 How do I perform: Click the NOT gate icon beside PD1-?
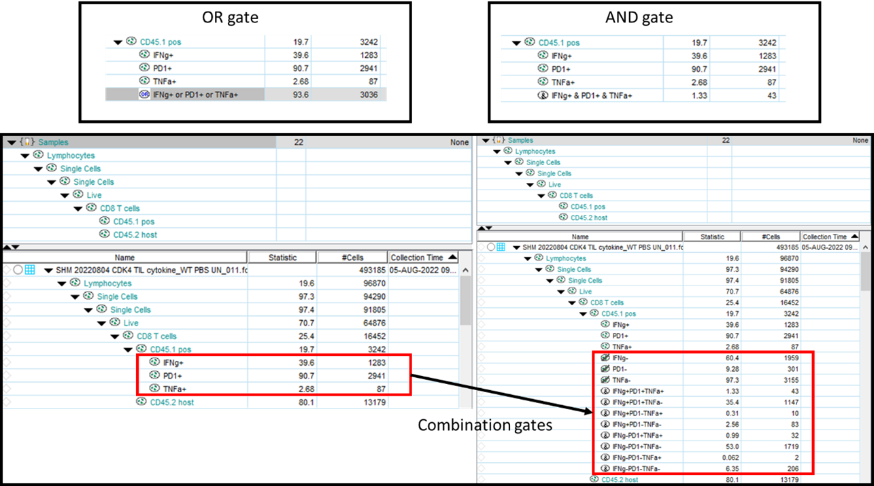click(x=605, y=369)
